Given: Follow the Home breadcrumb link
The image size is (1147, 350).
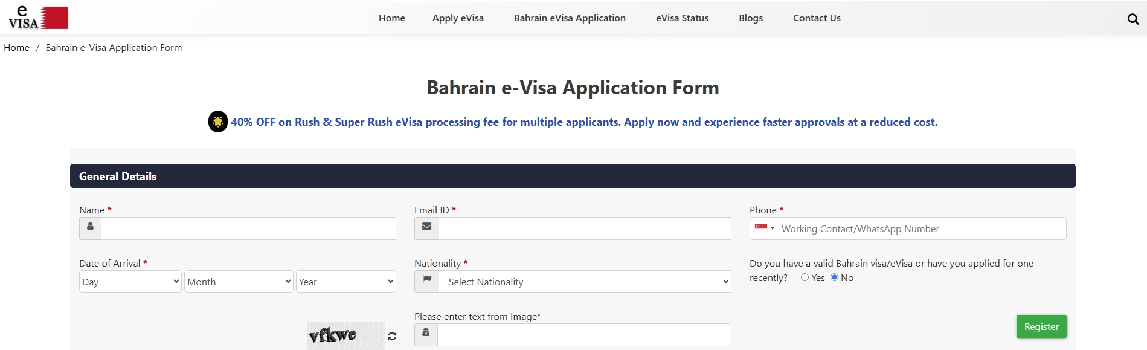Looking at the screenshot, I should (x=16, y=48).
